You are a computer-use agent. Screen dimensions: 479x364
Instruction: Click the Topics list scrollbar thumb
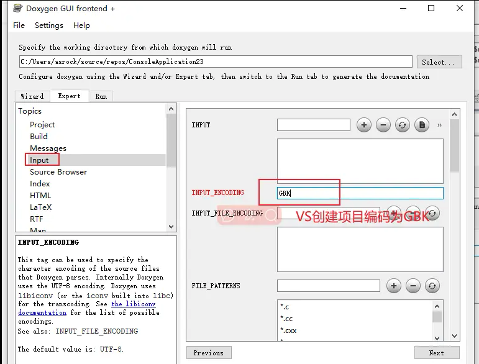coord(171,140)
